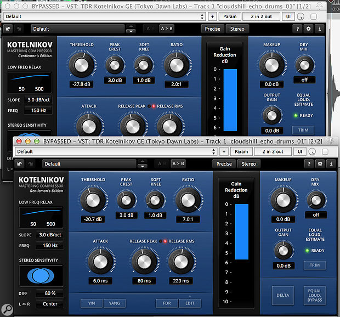Toggle Release Peak LED in front window
This screenshot has height=317, width=340.
[161, 241]
